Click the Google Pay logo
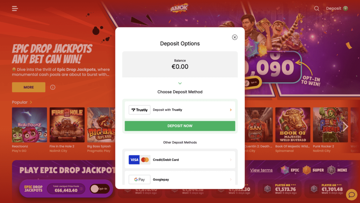Screen dimensions: 360x203 139,179
